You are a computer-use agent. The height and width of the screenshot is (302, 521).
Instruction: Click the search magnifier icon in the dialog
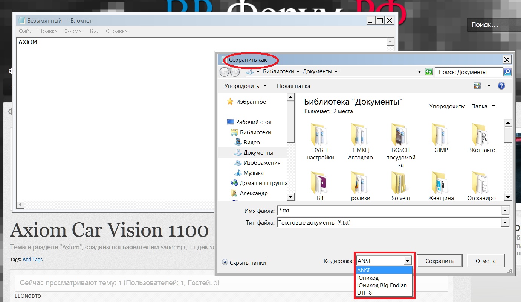[507, 72]
